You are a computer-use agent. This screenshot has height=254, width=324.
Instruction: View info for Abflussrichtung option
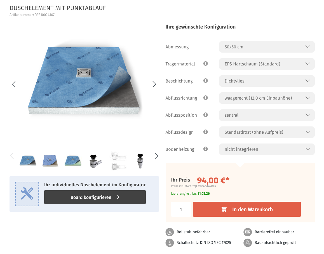click(206, 98)
